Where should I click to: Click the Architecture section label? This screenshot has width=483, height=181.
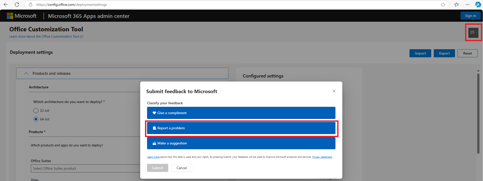point(39,87)
